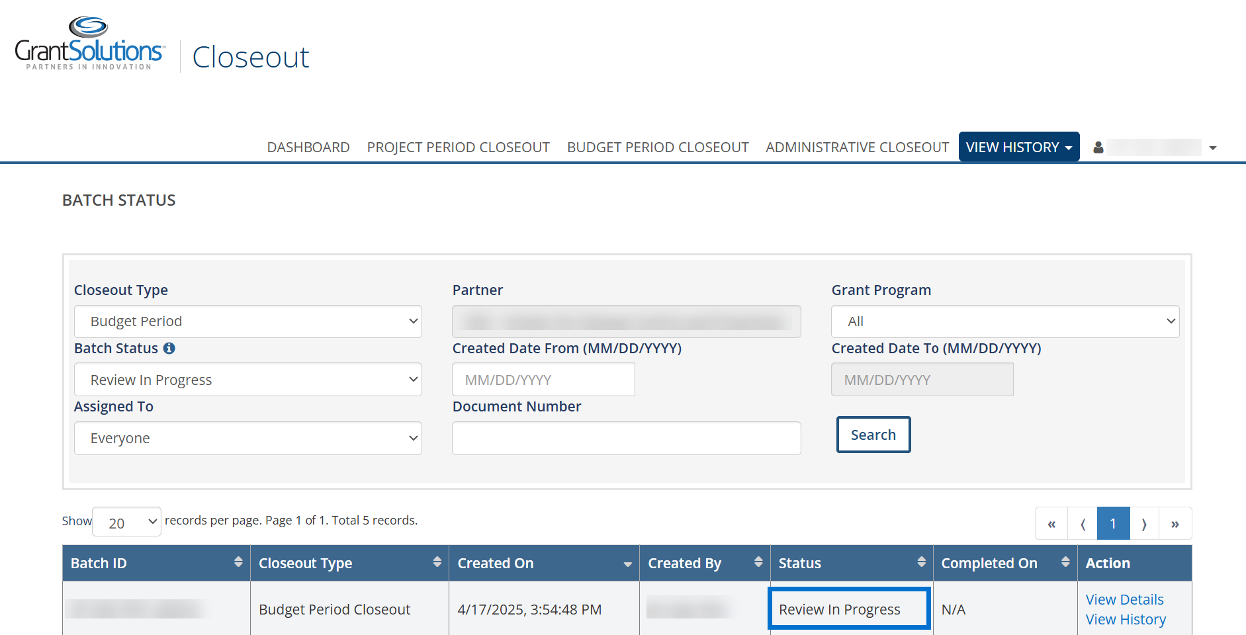Click the Batch Status info icon
1246x635 pixels.
169,349
